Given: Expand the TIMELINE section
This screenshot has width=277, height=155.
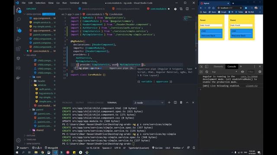Looking at the screenshot, I should (31, 139).
